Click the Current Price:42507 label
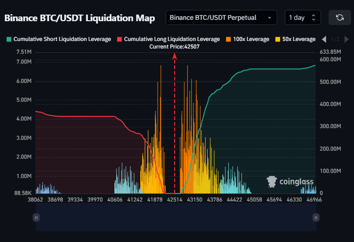This screenshot has height=242, width=354. pos(174,47)
